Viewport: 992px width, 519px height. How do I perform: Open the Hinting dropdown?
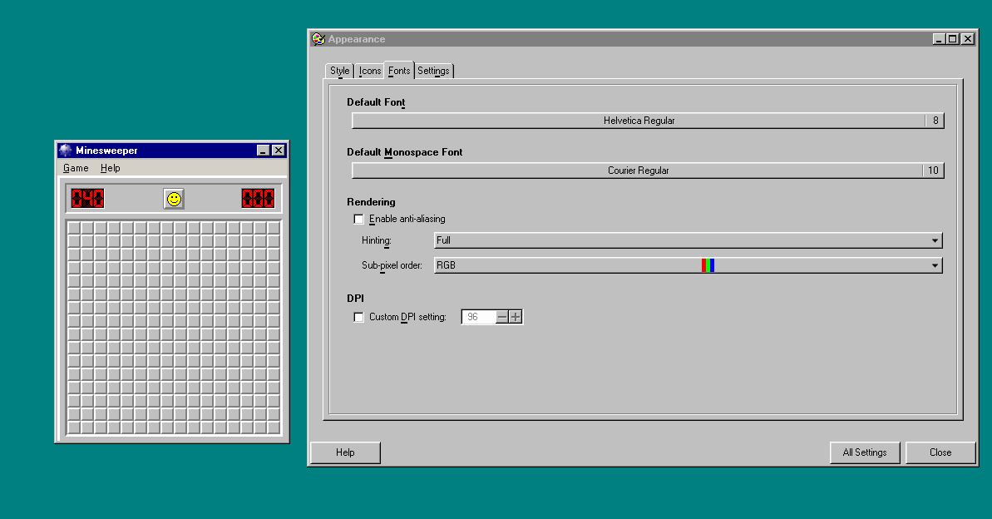click(688, 240)
